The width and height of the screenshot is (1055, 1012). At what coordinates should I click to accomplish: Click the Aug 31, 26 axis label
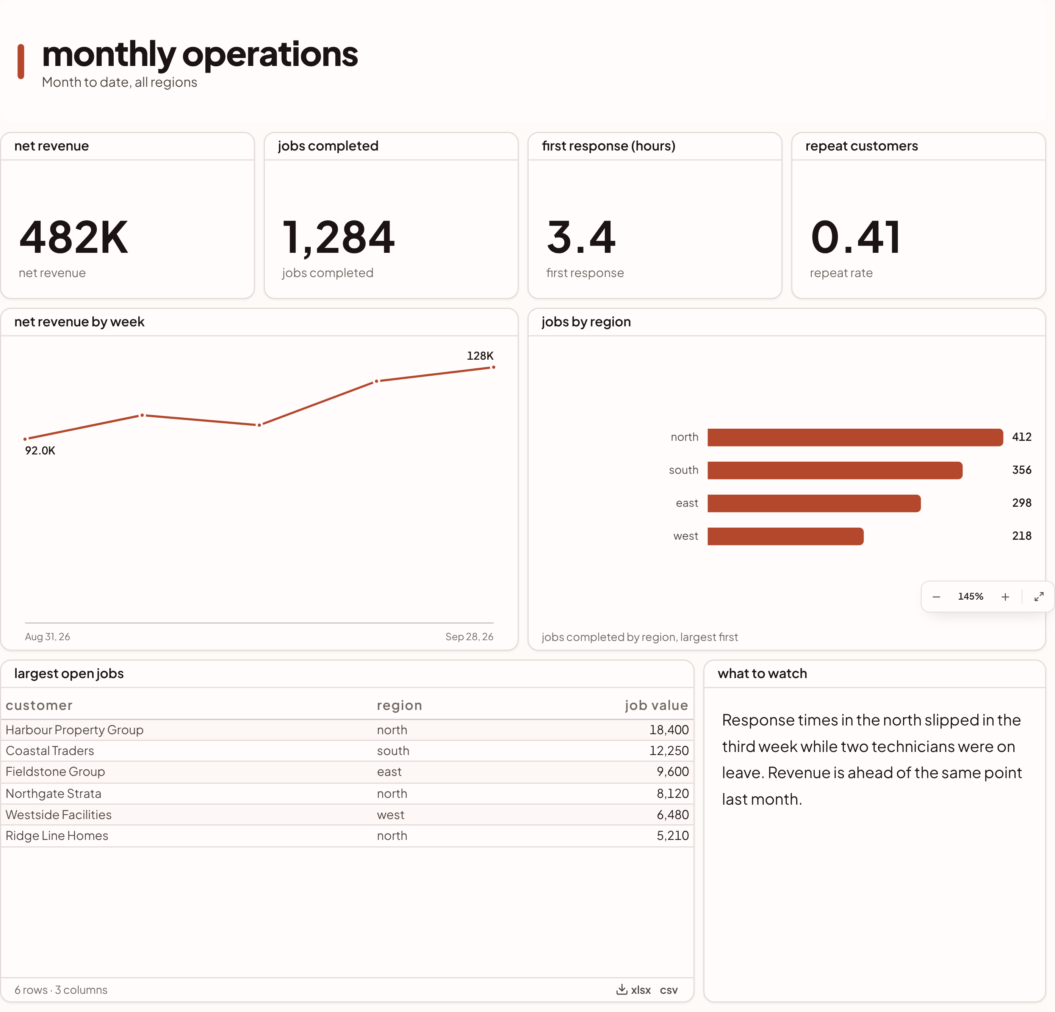(47, 636)
